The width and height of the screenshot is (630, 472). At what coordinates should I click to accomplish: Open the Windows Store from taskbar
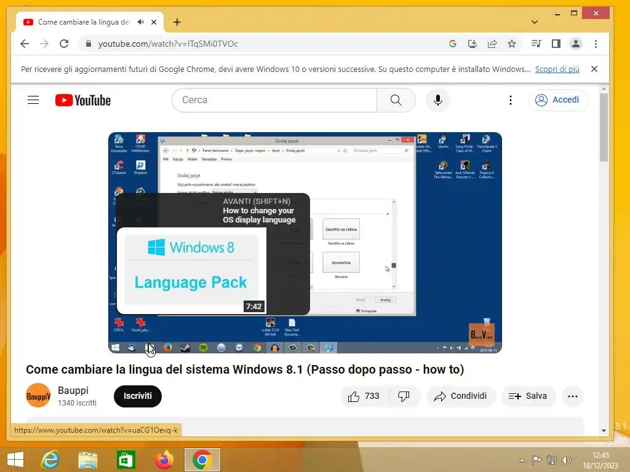[x=126, y=460]
